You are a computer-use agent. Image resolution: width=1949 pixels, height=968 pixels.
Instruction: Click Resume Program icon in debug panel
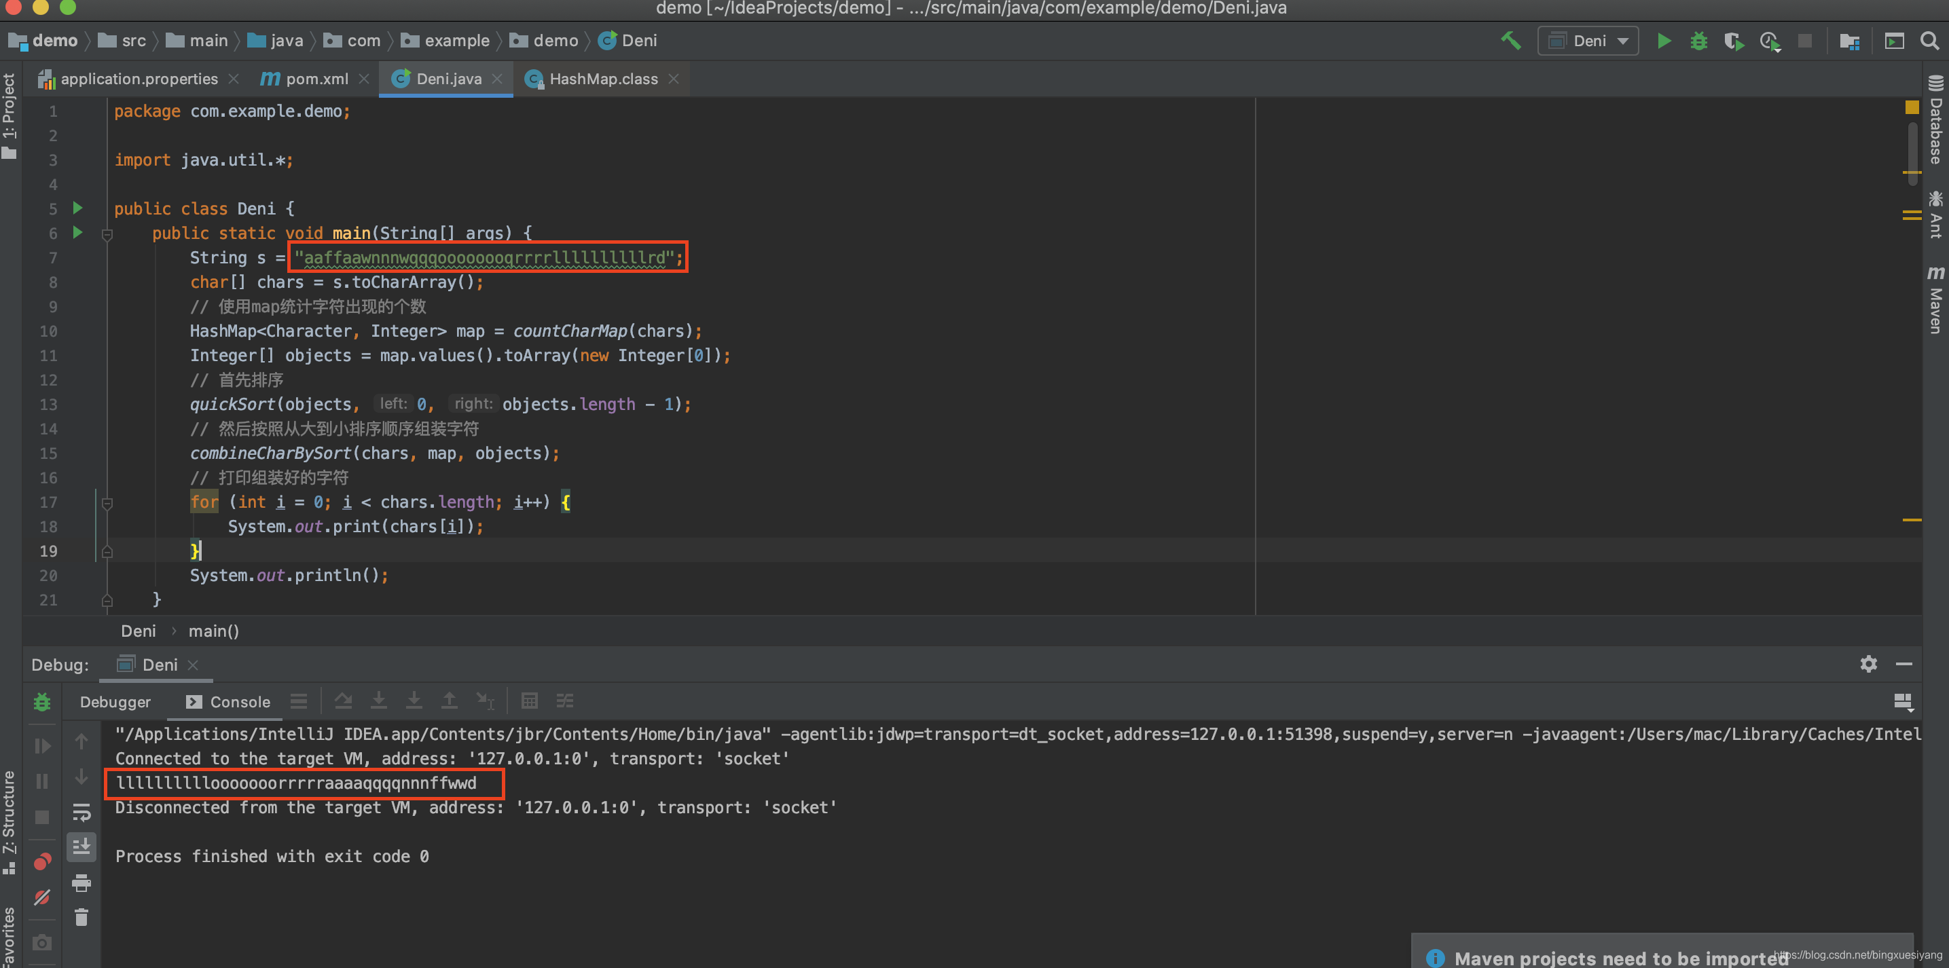42,745
